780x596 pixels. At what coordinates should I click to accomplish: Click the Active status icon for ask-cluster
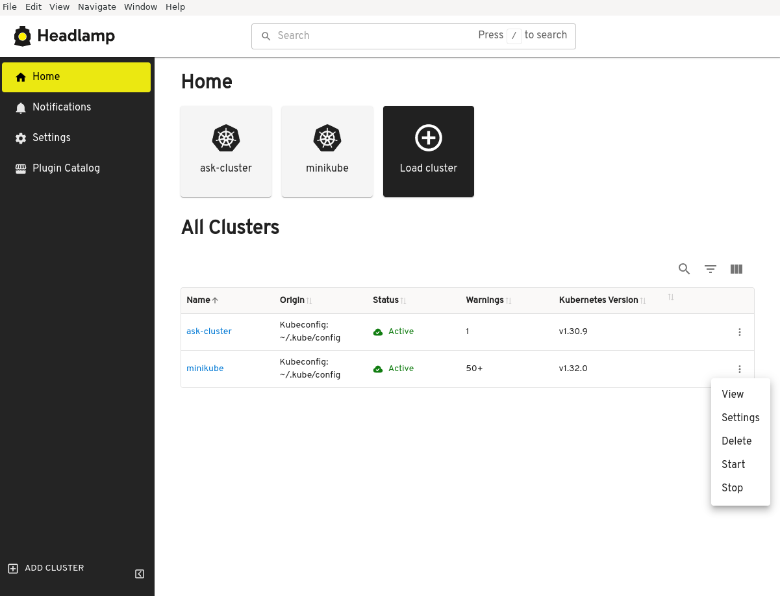coord(378,332)
